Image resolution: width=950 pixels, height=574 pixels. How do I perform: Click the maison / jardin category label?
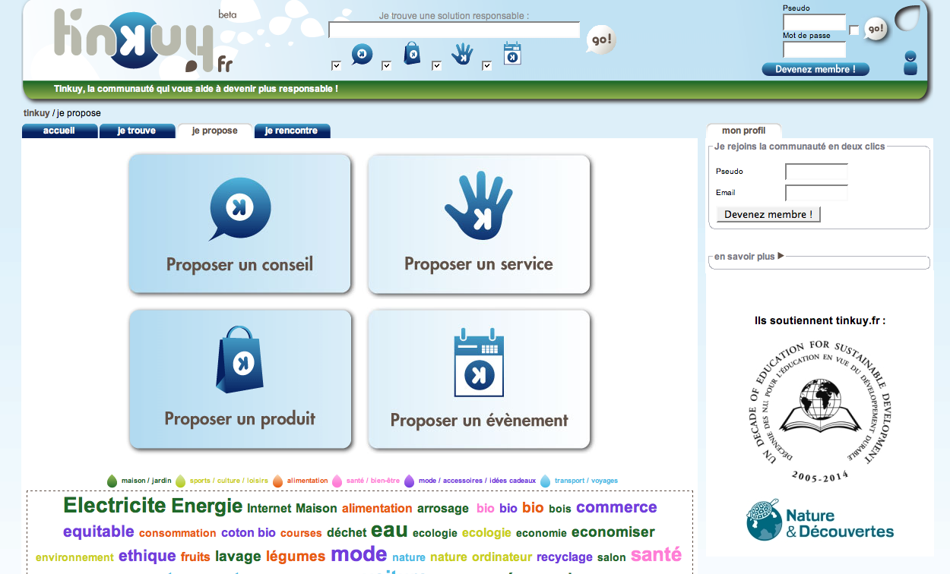[x=147, y=481]
